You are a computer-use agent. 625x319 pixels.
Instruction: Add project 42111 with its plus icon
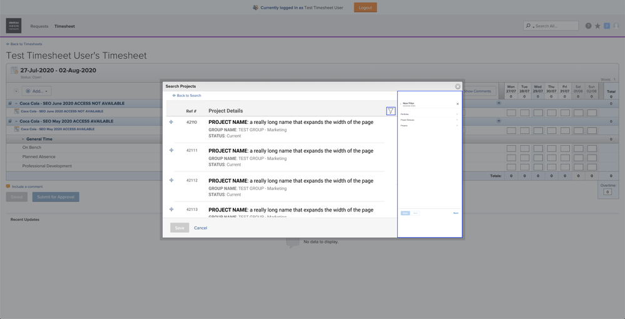coord(171,151)
